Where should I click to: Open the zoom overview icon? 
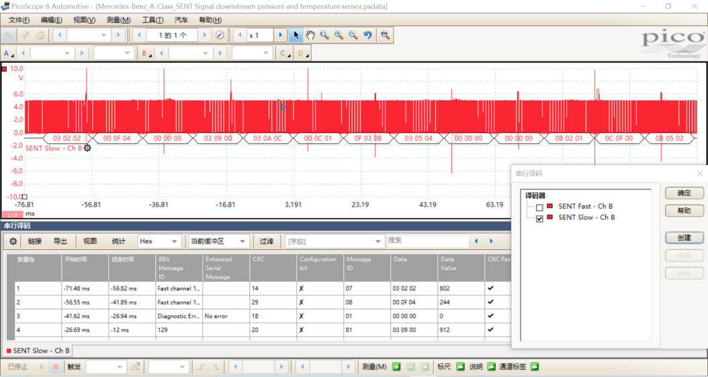(x=385, y=35)
